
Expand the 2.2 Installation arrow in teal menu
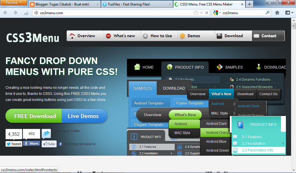[x=283, y=143]
